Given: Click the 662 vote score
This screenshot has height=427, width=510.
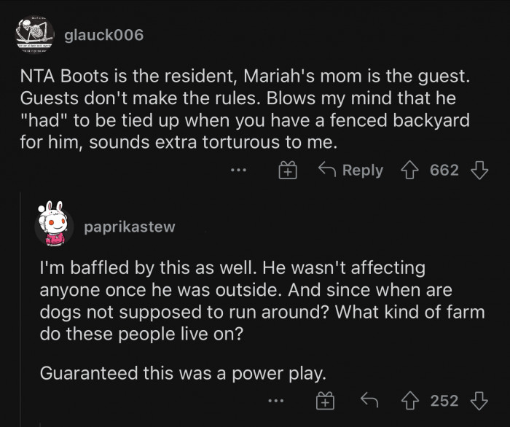Looking at the screenshot, I should click(x=444, y=171).
